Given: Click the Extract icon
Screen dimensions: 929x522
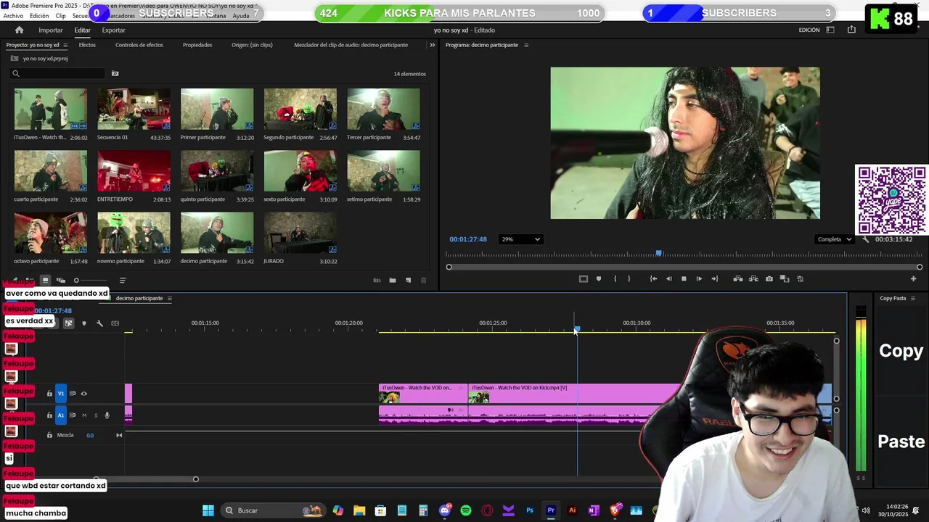Looking at the screenshot, I should 753,279.
